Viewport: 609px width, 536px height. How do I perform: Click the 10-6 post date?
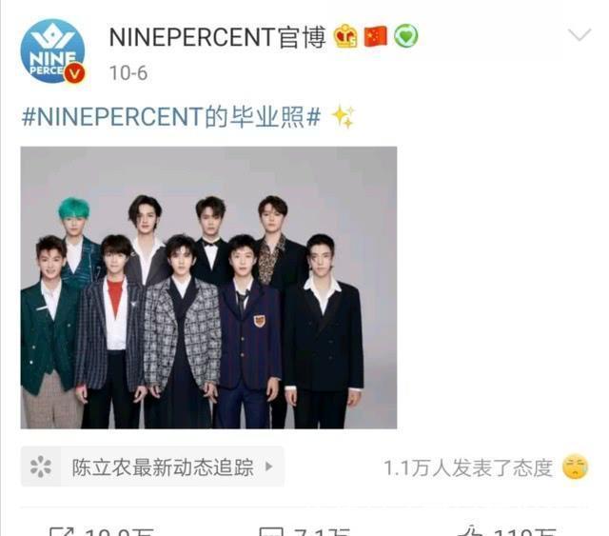point(128,73)
